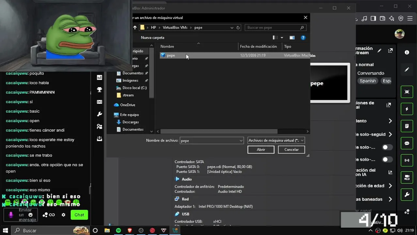The image size is (417, 235).
Task: Select Disco local (C:) in sidebar
Action: point(134,88)
